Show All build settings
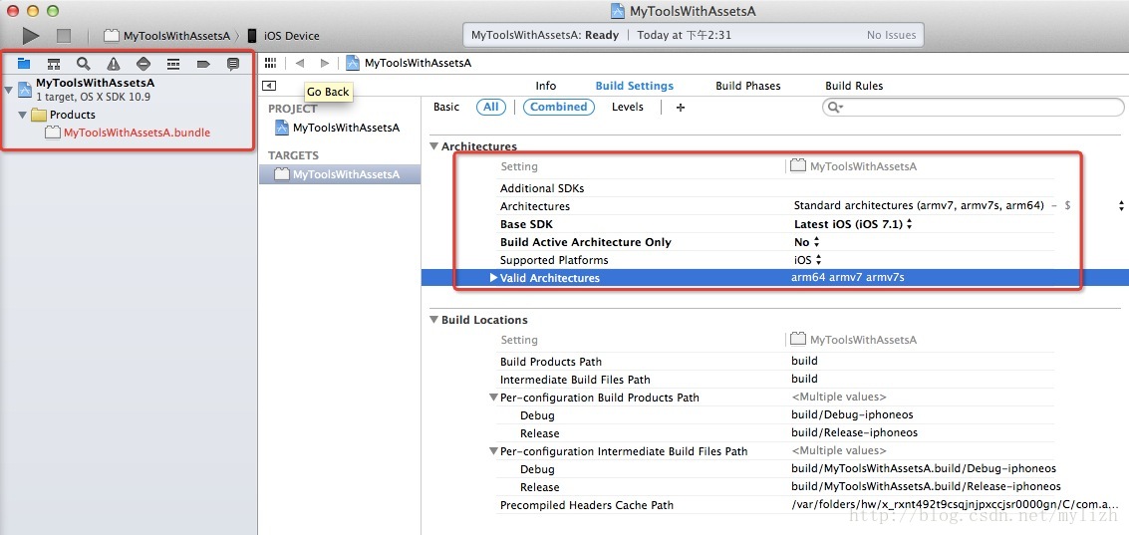 491,108
